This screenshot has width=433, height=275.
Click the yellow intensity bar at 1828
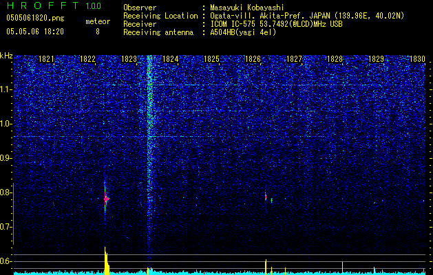point(342,268)
